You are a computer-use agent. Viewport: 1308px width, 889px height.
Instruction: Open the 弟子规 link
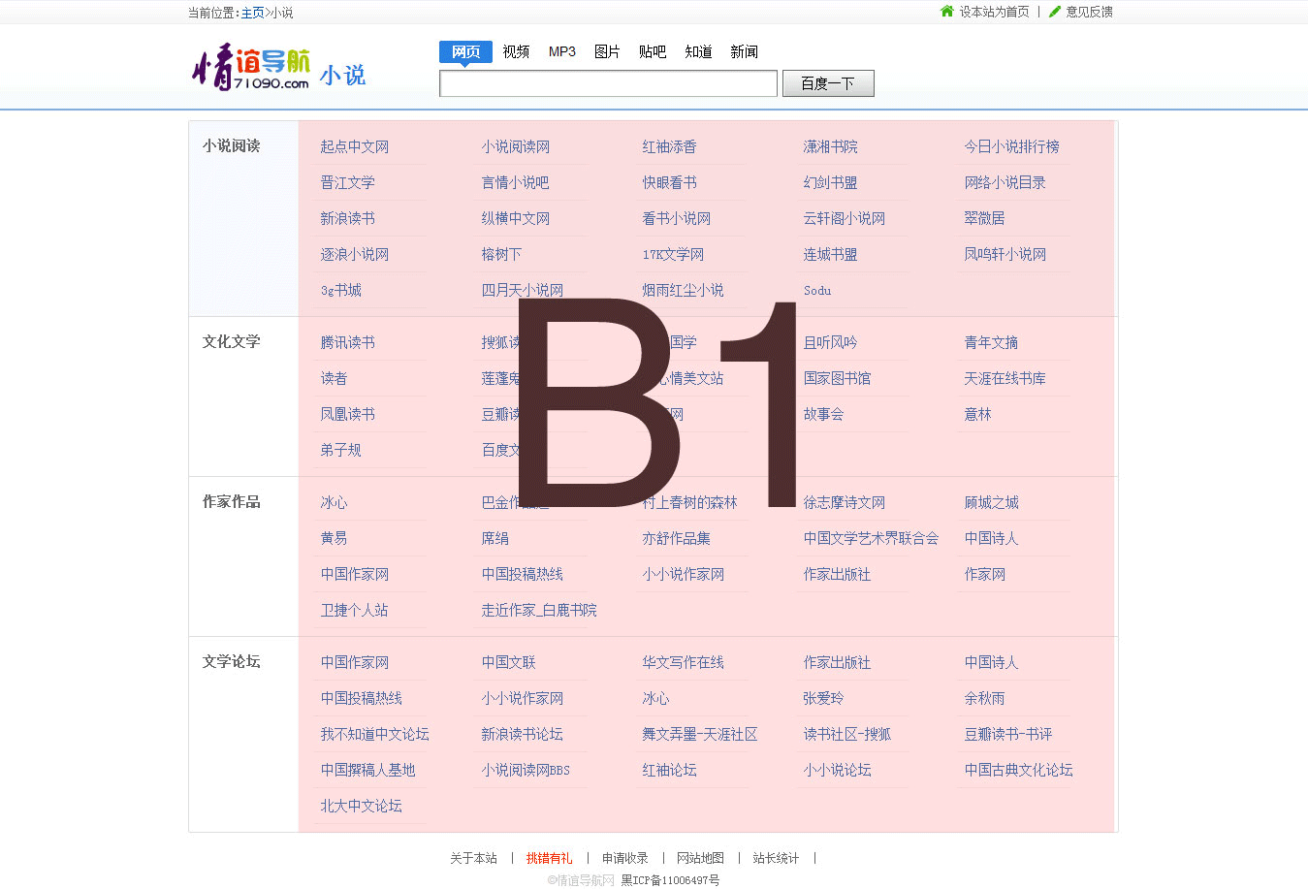341,450
